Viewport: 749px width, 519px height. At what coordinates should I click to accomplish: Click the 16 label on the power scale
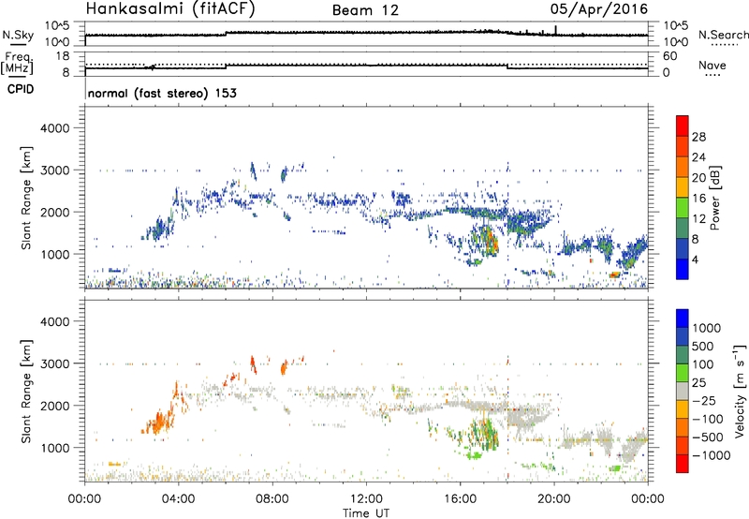[698, 199]
